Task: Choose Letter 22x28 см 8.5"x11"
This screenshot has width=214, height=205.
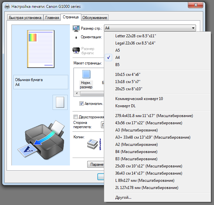Action: tap(157, 36)
